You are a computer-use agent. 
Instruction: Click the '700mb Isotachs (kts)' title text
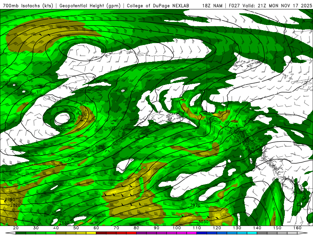28,5
